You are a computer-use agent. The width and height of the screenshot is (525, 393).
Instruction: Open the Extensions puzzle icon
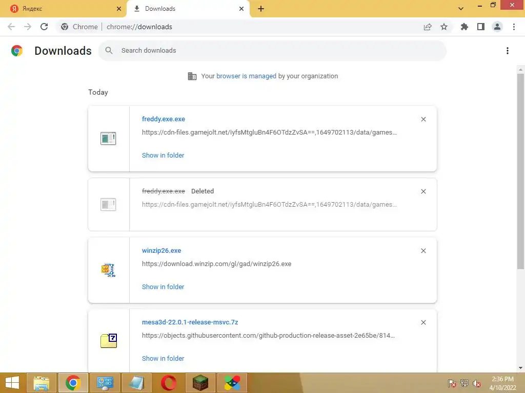465,27
